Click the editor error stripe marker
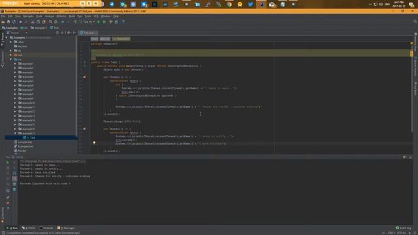 (411, 54)
